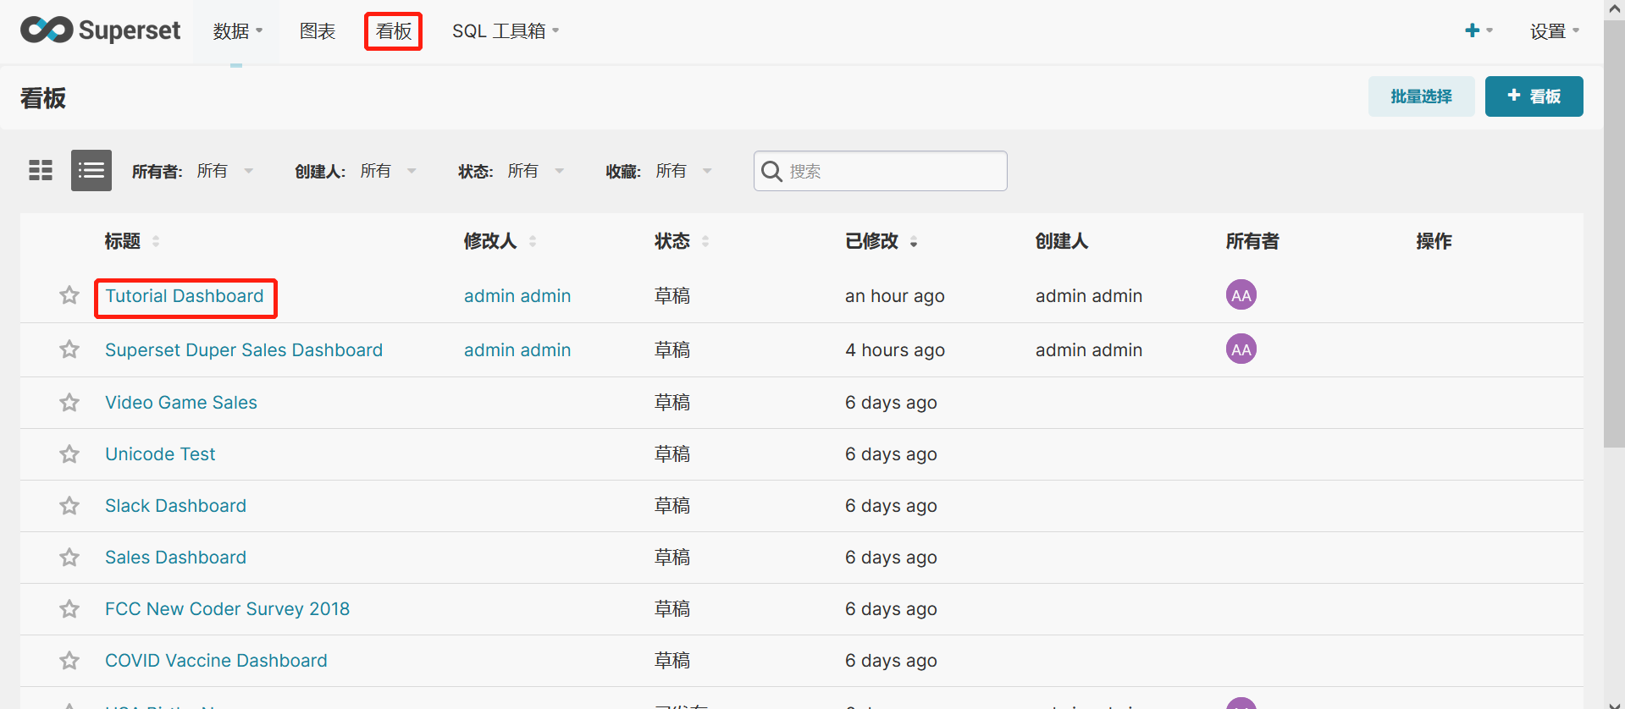Click AA owner avatar for Superset Duper Sales
The height and width of the screenshot is (709, 1625).
1241,349
